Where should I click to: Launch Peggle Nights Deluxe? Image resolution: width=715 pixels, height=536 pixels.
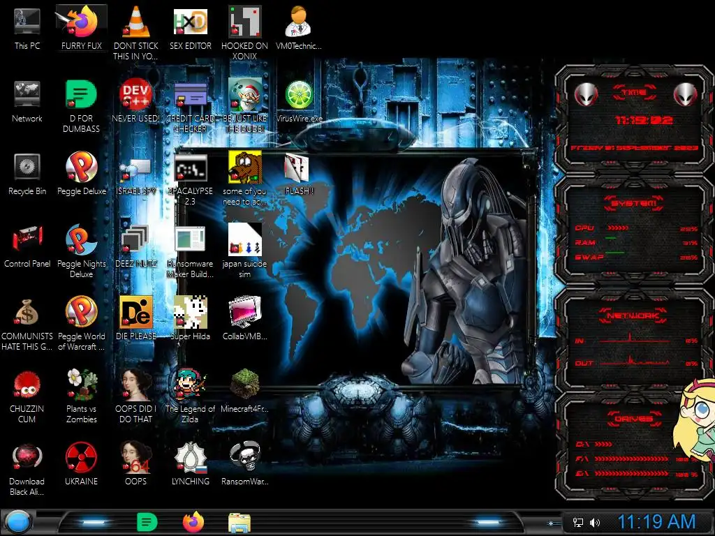(82, 239)
